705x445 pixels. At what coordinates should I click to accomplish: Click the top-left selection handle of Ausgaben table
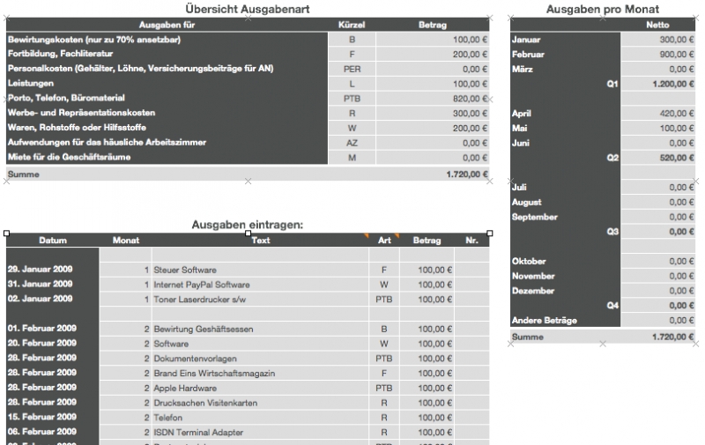(x=7, y=234)
